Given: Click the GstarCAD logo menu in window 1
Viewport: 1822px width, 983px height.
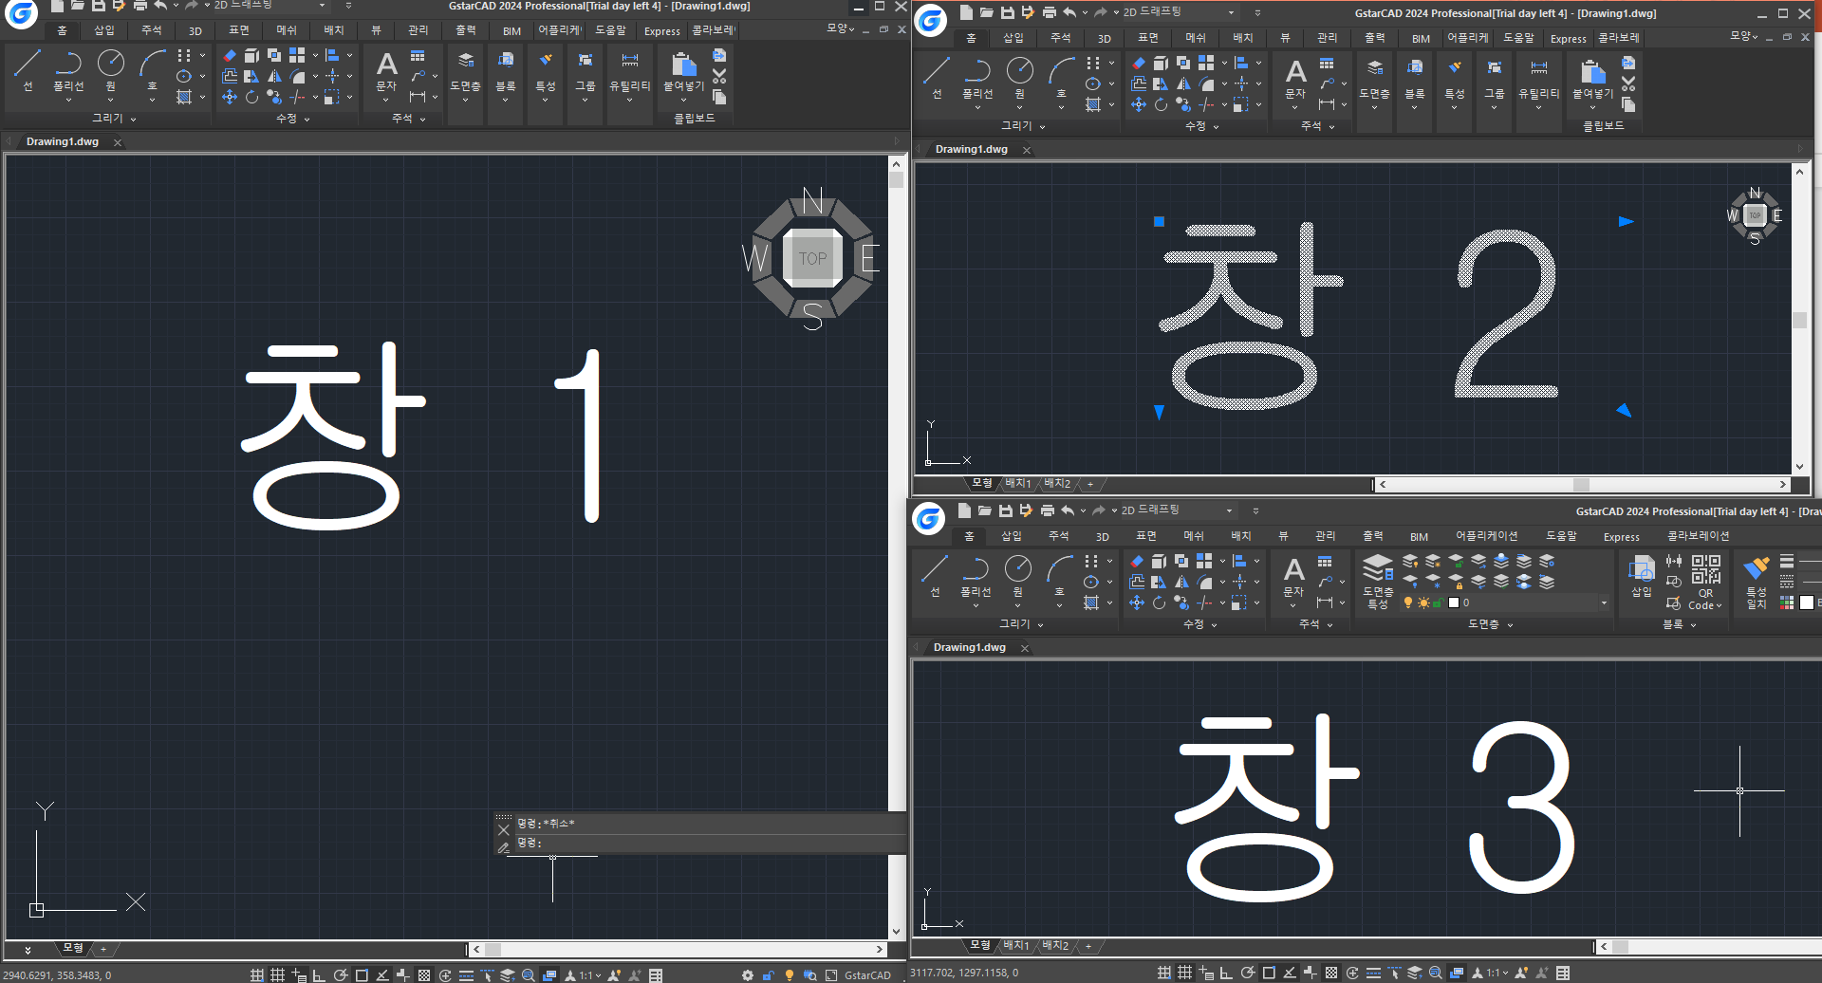Looking at the screenshot, I should (21, 13).
